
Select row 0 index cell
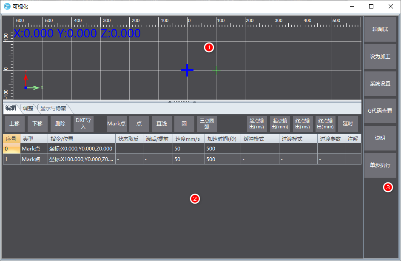[x=11, y=148]
